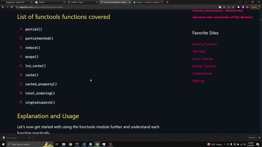Close the Untitled Figma tab
The height and width of the screenshot is (147, 262).
point(97,2)
